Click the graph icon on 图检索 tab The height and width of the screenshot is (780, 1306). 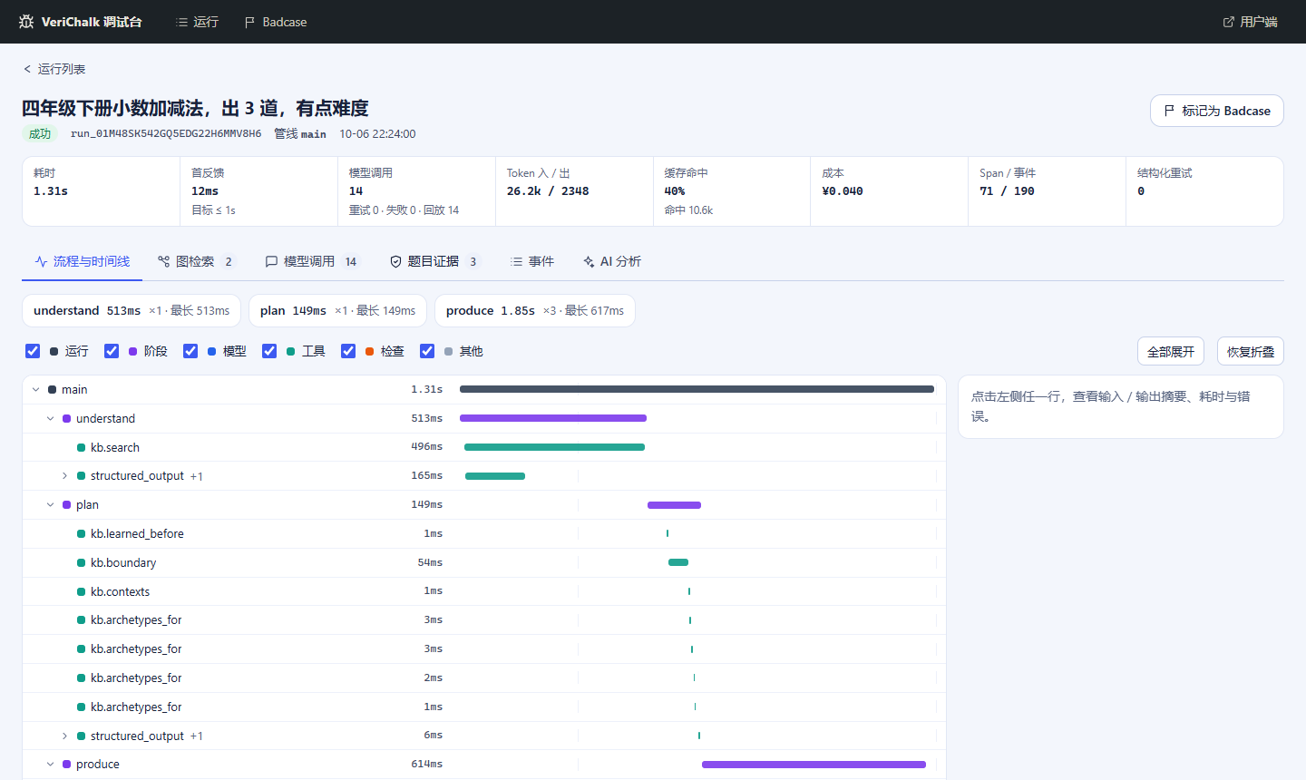point(164,261)
